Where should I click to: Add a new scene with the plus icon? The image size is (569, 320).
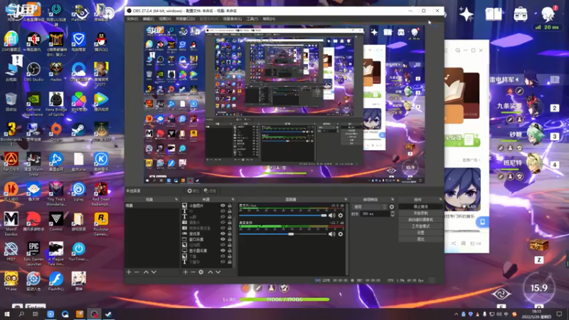pos(129,272)
